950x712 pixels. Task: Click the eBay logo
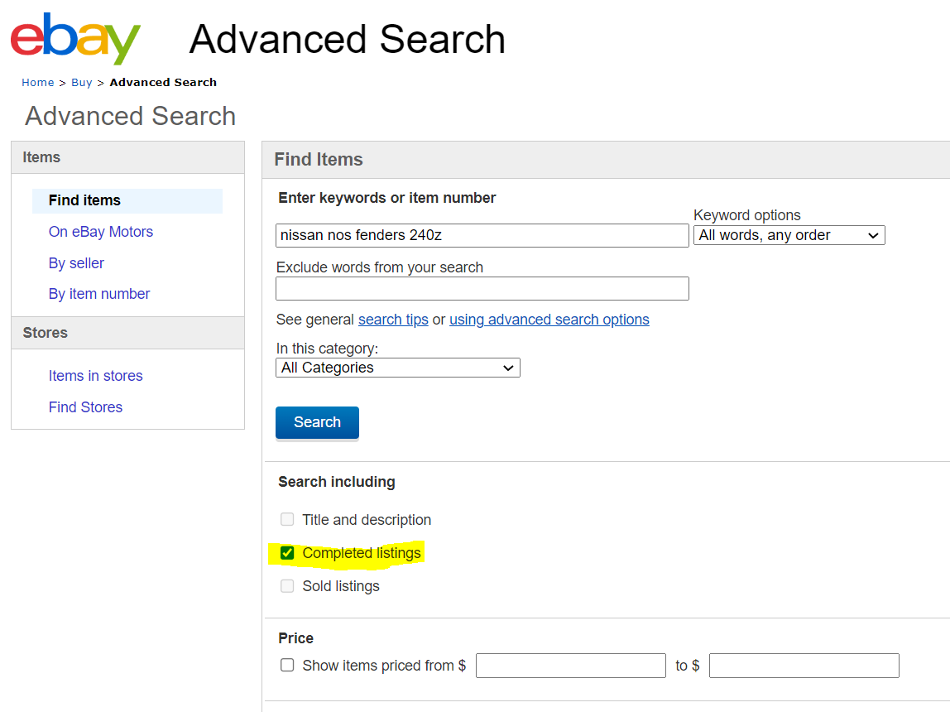tap(75, 38)
